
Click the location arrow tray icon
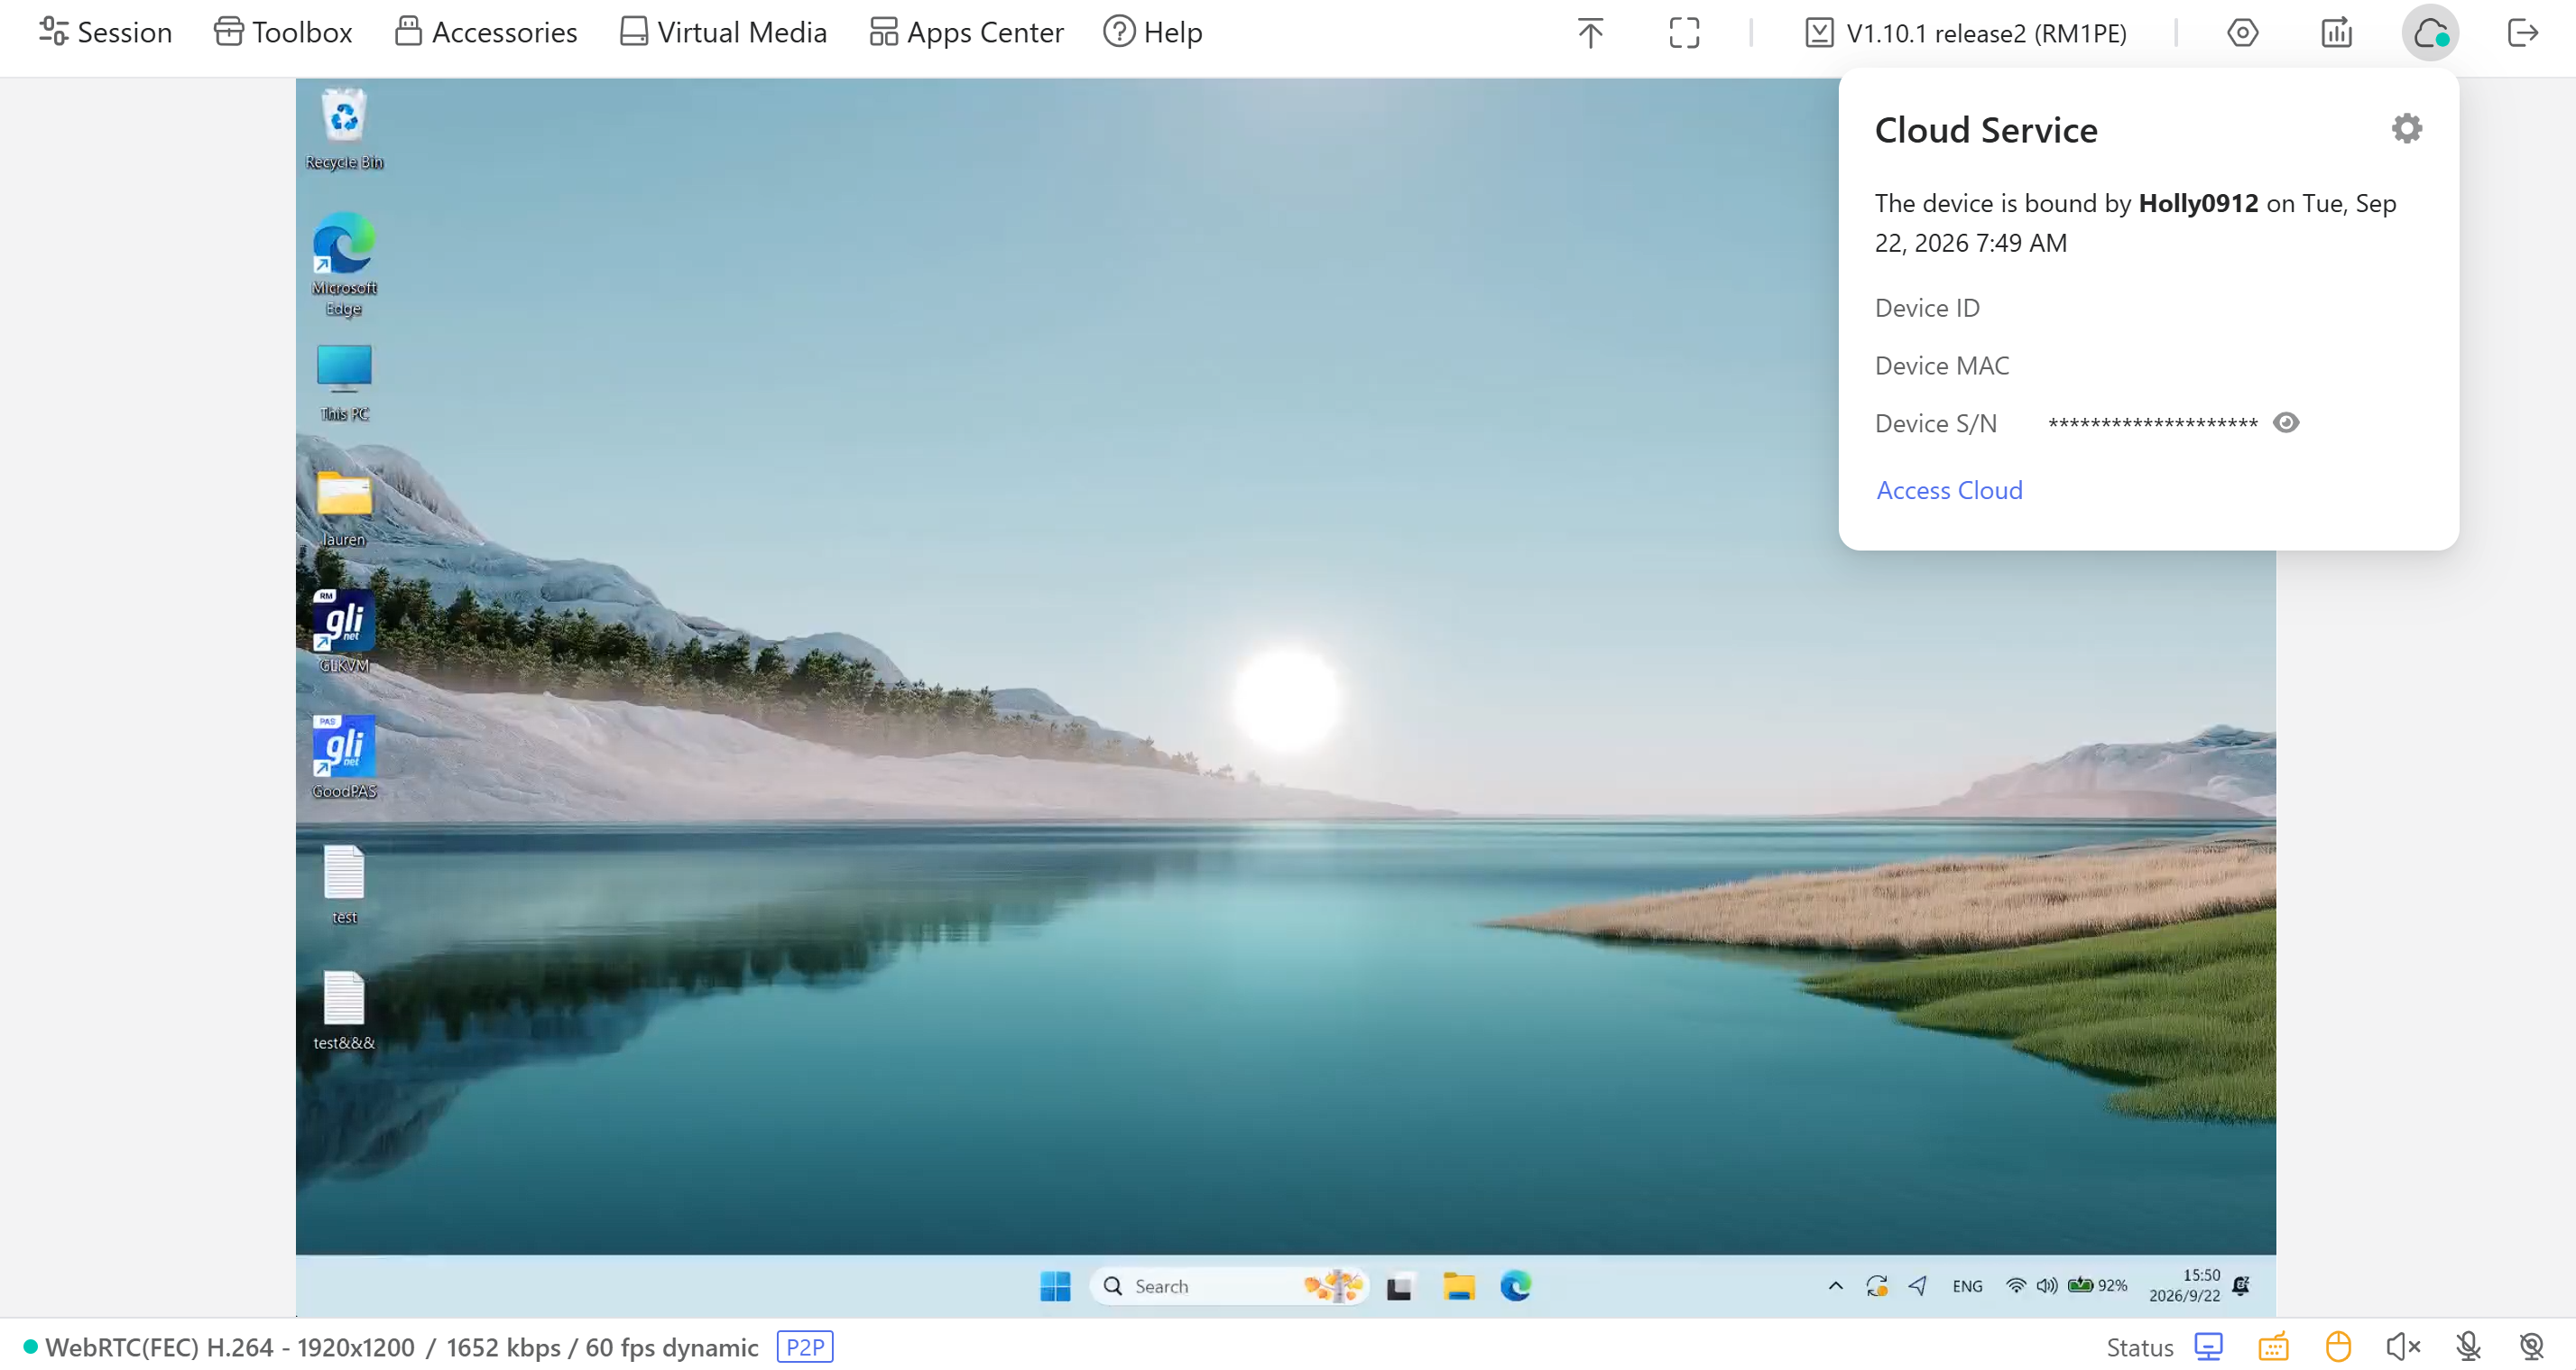(x=1917, y=1285)
